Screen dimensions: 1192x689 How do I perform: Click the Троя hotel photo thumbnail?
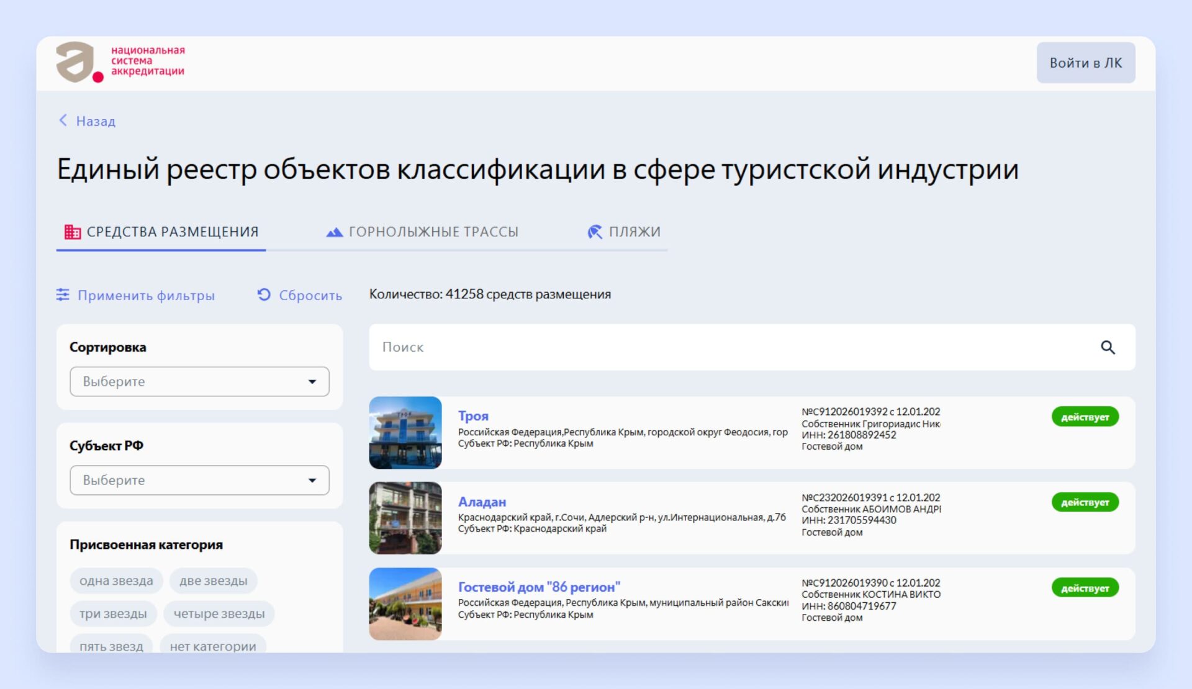[405, 432]
